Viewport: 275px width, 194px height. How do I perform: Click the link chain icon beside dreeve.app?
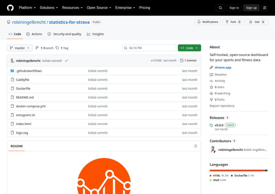(x=211, y=67)
